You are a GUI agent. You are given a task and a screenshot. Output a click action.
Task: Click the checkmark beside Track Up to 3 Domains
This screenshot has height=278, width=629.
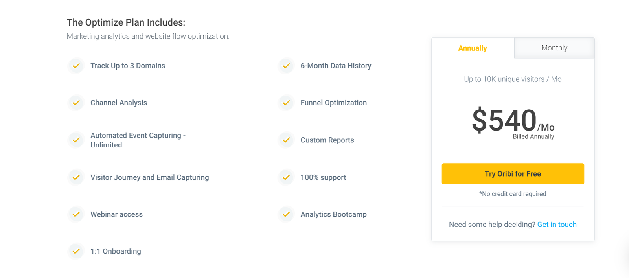coord(76,66)
